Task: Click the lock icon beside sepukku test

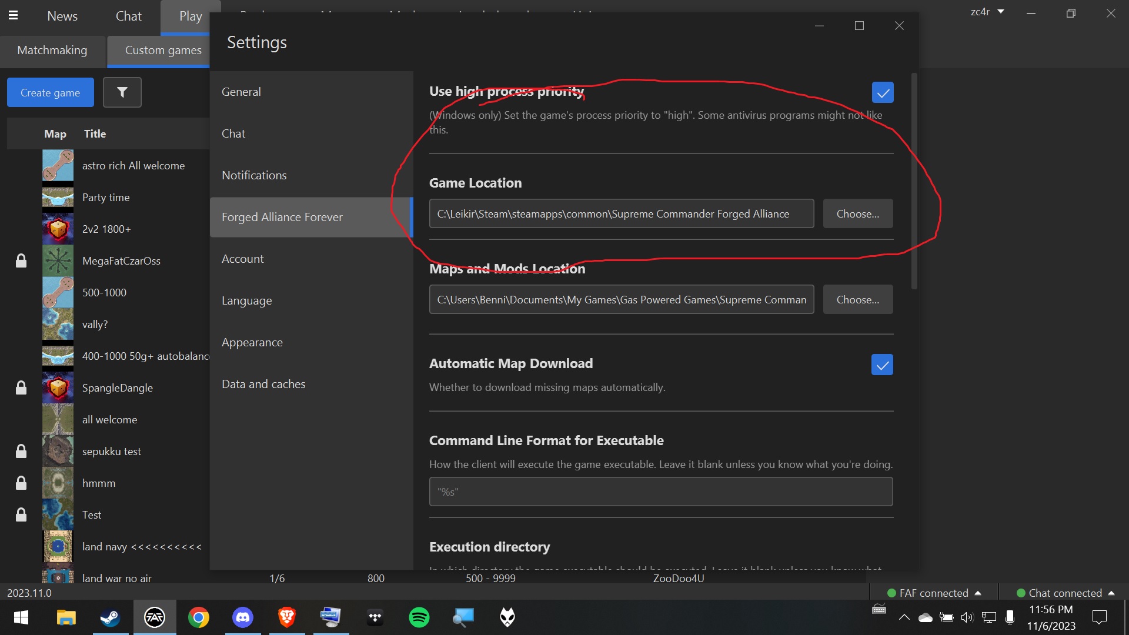Action: click(x=21, y=451)
